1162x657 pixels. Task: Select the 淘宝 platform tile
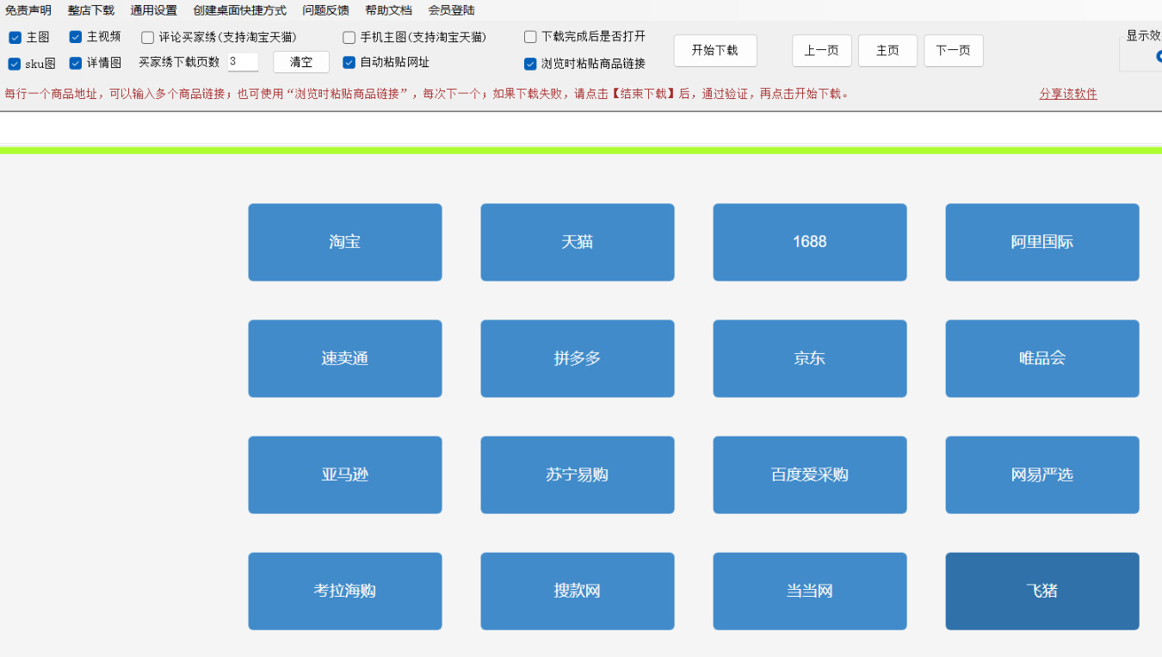[x=345, y=242]
